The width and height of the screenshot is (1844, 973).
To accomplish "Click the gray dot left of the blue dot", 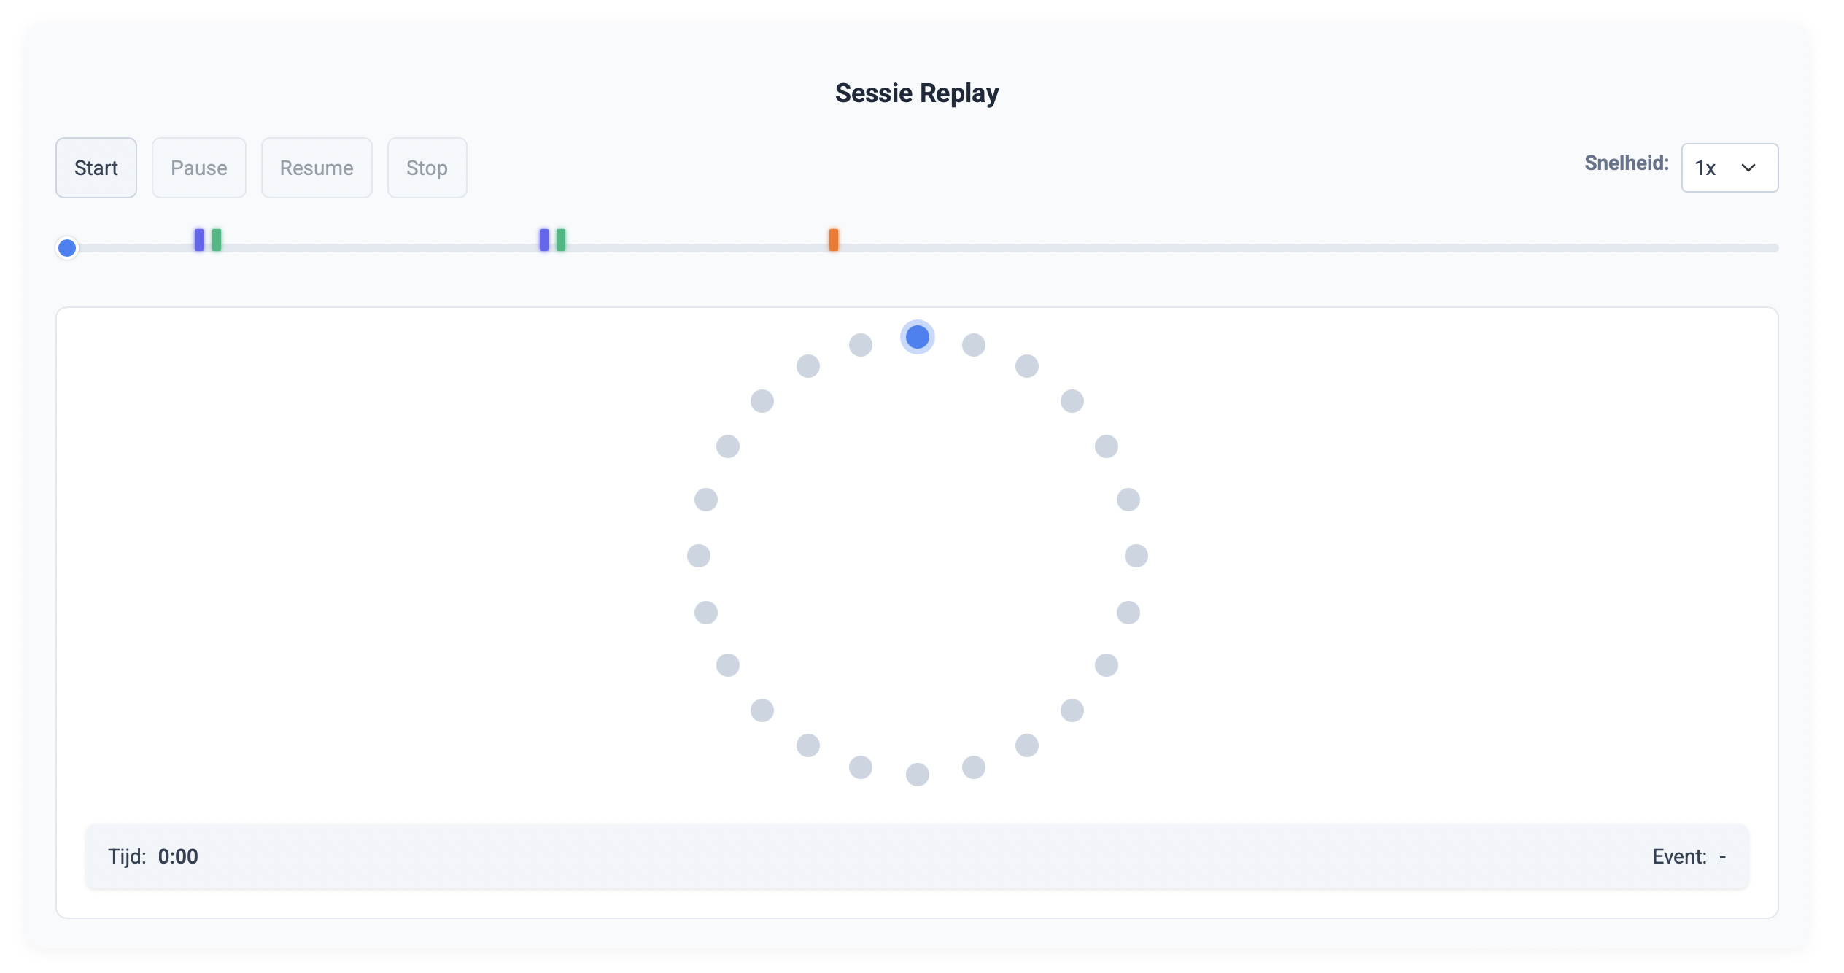I will [861, 345].
